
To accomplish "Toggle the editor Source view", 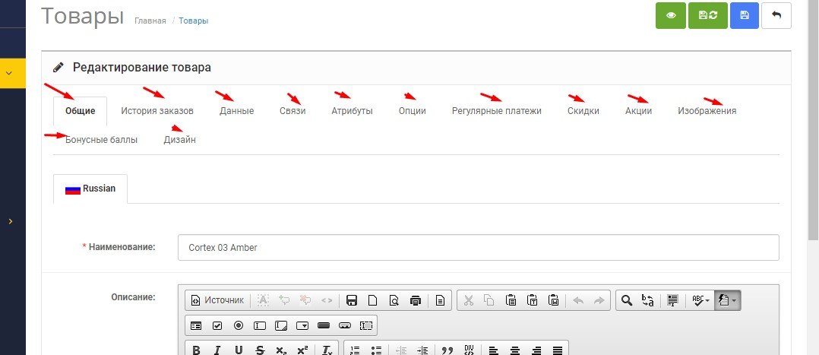I will point(217,300).
